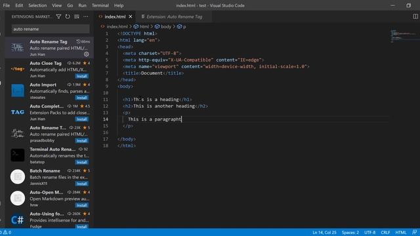Change encoding via UTF-8 status entry
420x236 pixels.
[x=370, y=232]
